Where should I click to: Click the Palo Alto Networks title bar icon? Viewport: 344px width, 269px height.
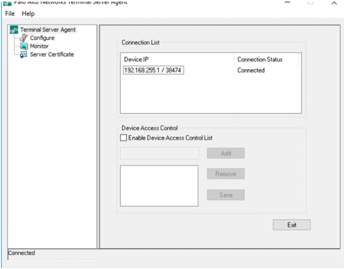coord(7,3)
